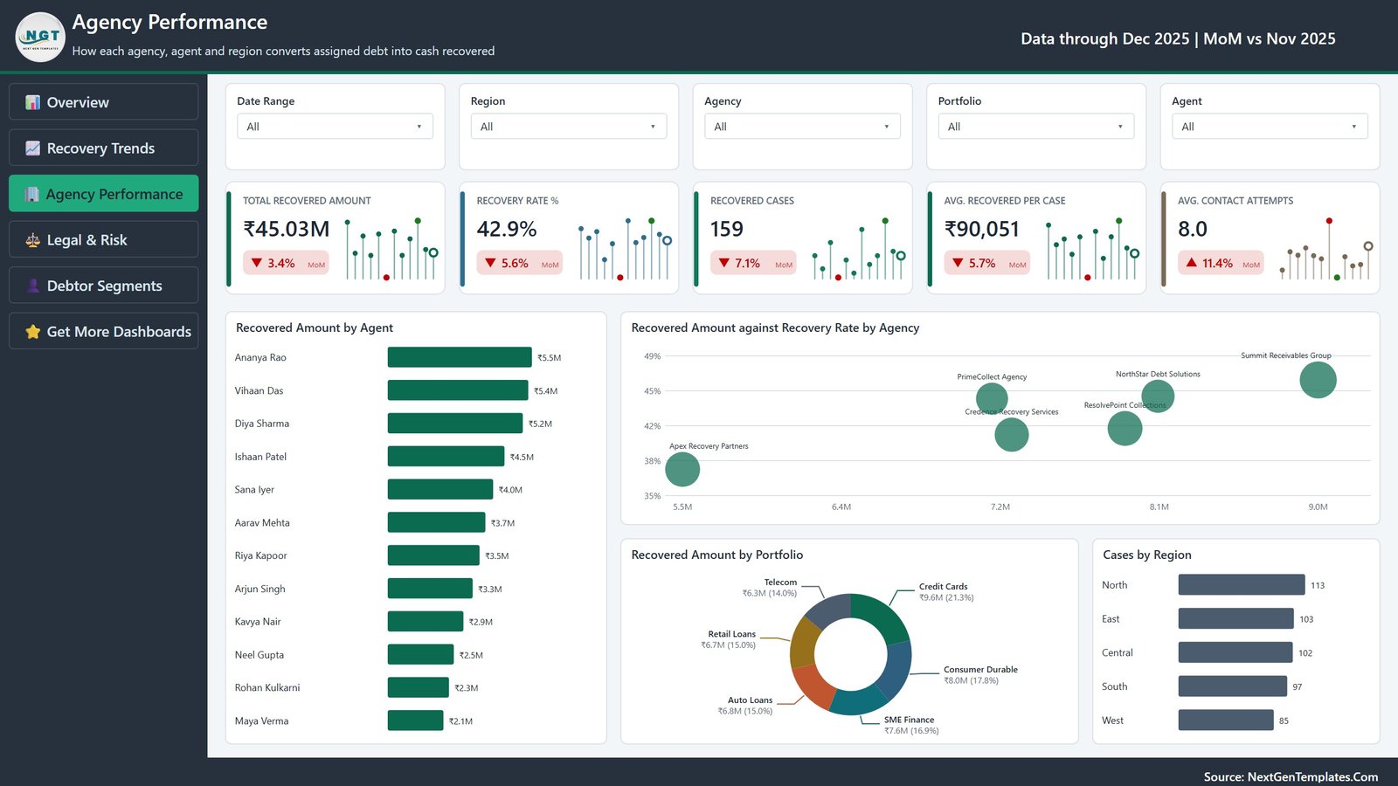Click the Source: NextGenTemplates.Com footer text

(x=1291, y=776)
